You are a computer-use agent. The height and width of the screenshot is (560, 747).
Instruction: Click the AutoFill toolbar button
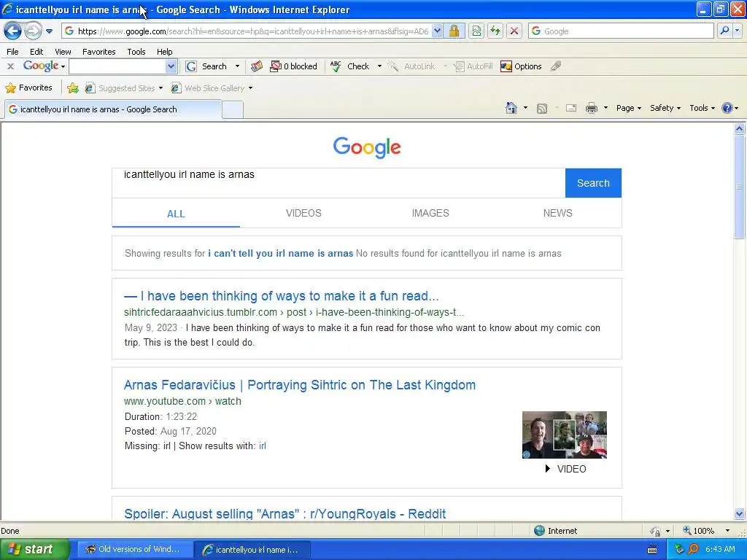[x=473, y=66]
